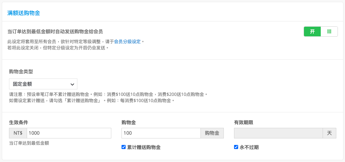Uncheck 永不过期 checkbox

(236, 147)
